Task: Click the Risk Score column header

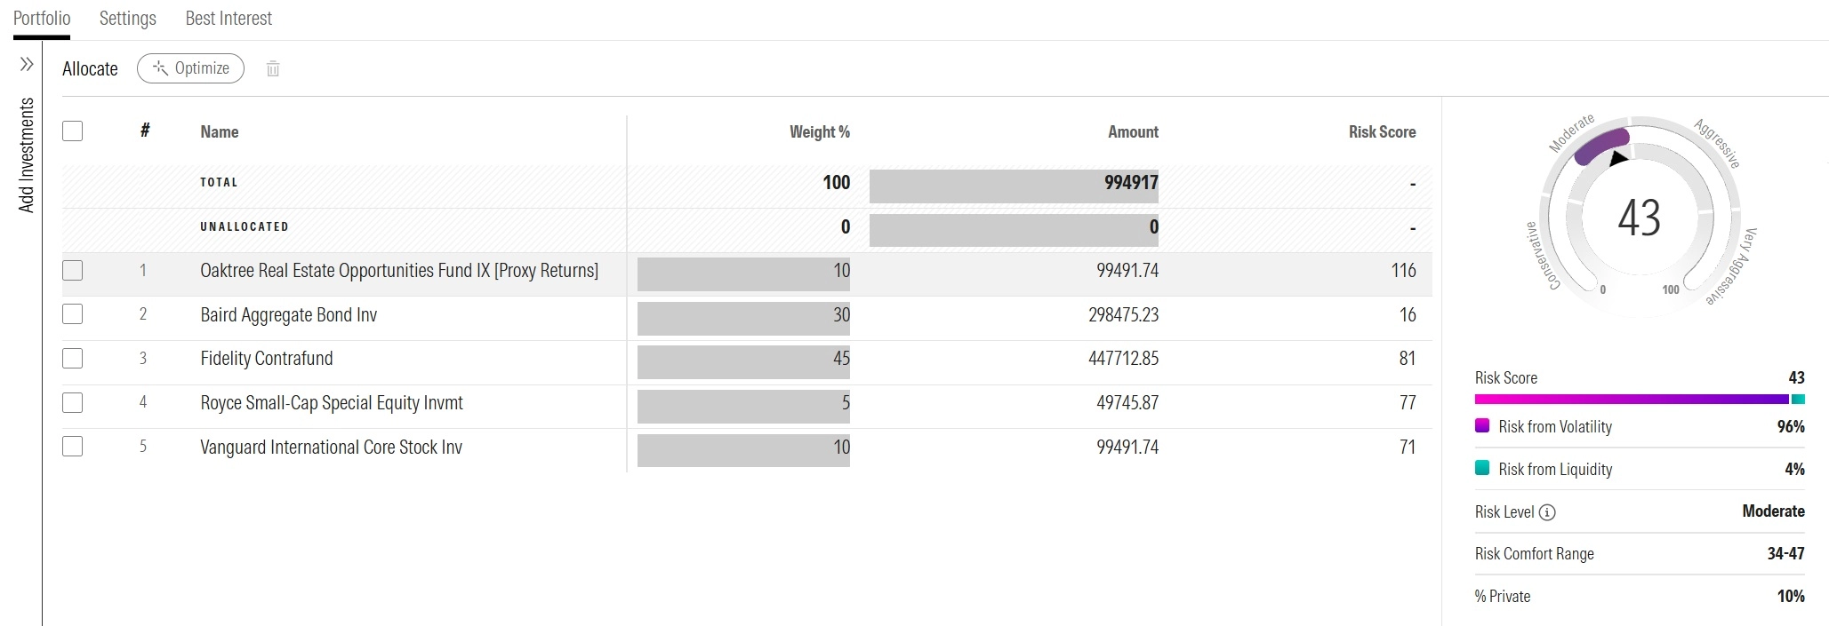Action: coord(1382,132)
